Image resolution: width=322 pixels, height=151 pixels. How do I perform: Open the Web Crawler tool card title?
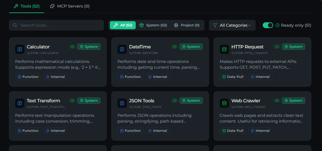click(246, 101)
